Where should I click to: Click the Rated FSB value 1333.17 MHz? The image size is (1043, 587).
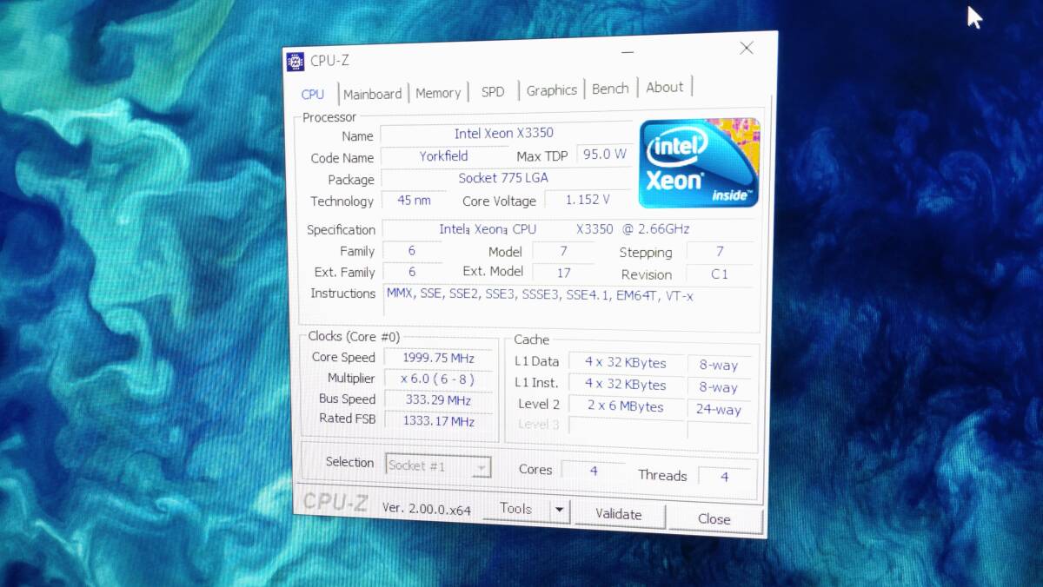(x=438, y=421)
